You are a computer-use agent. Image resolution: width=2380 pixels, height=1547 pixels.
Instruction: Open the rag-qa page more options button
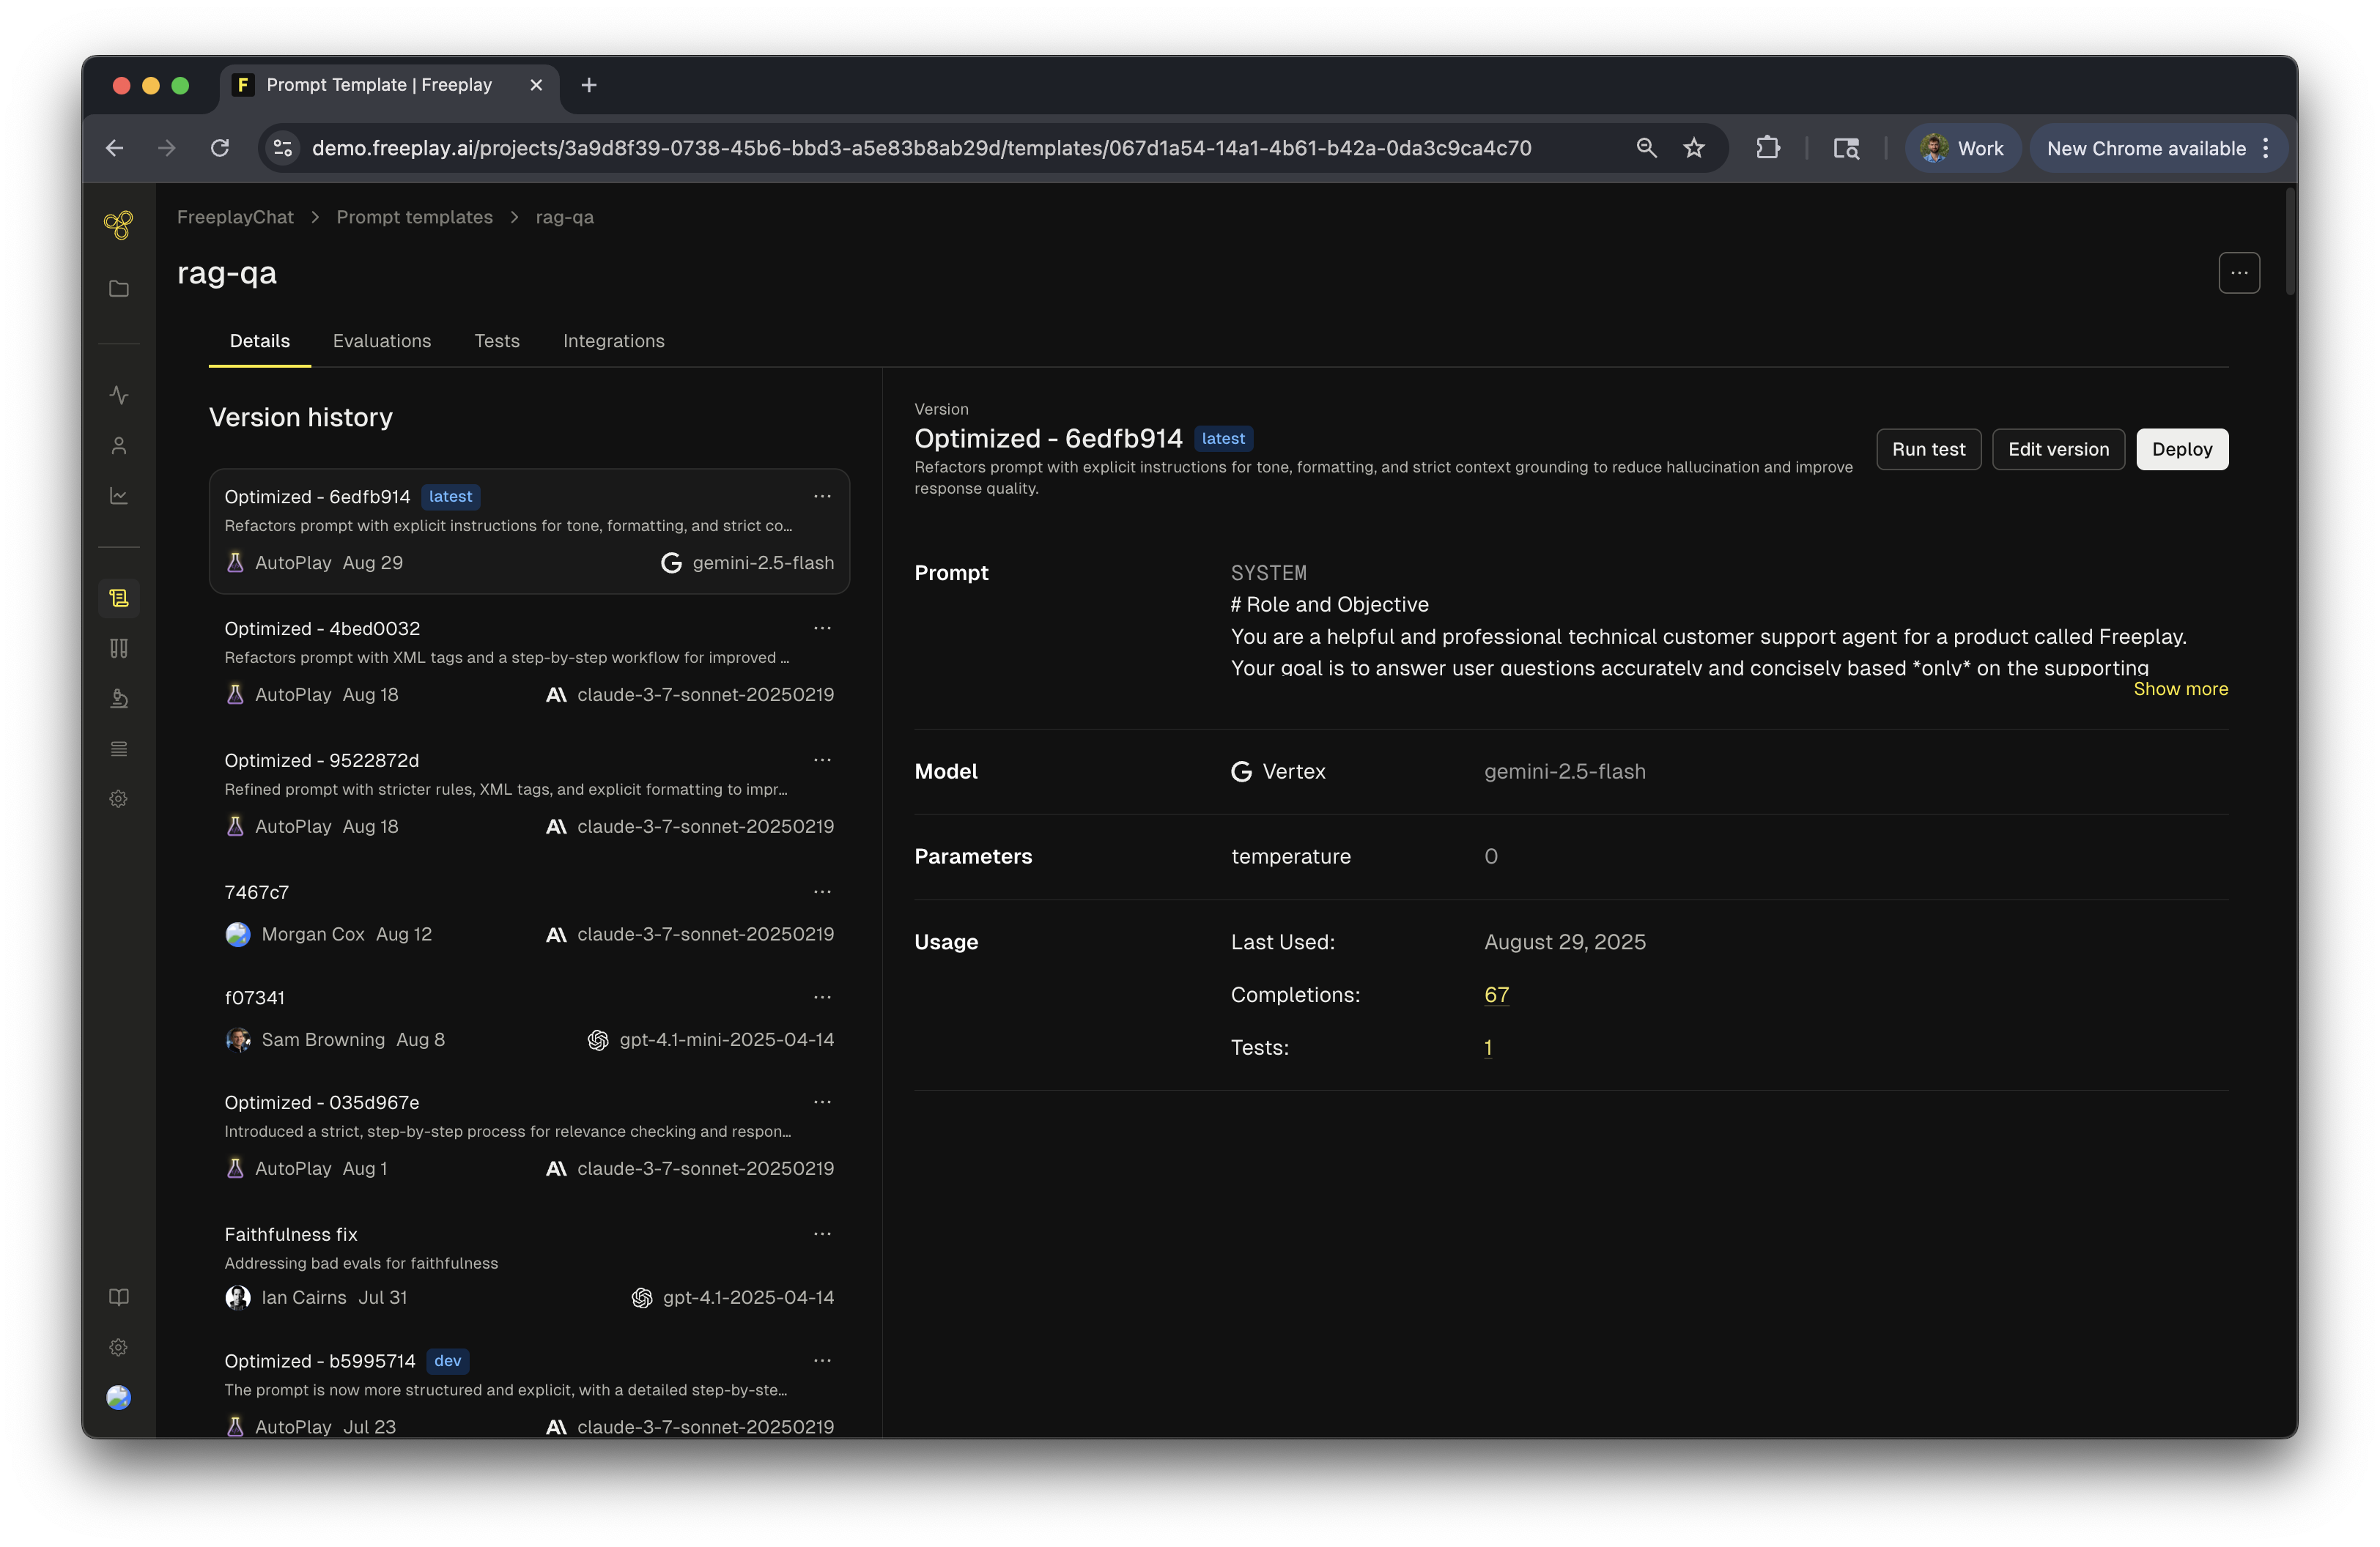pos(2238,272)
